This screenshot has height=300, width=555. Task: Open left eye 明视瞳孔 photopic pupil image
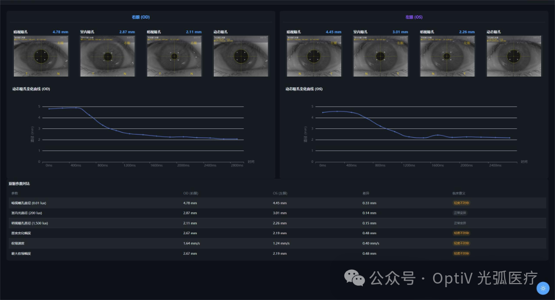click(447, 56)
